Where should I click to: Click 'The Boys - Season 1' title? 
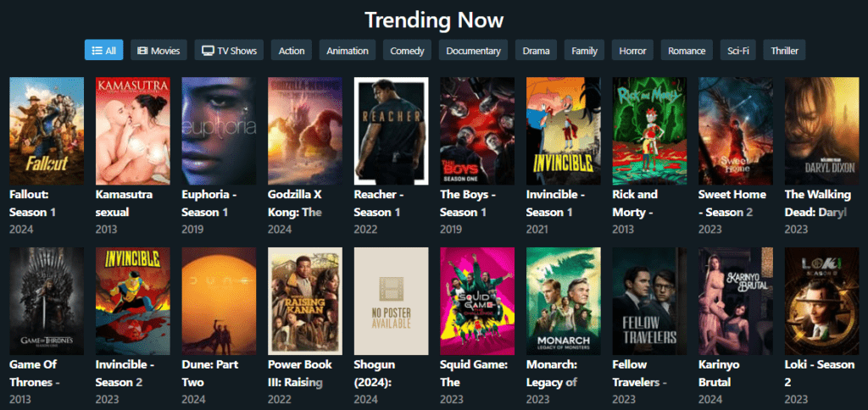[x=468, y=203]
